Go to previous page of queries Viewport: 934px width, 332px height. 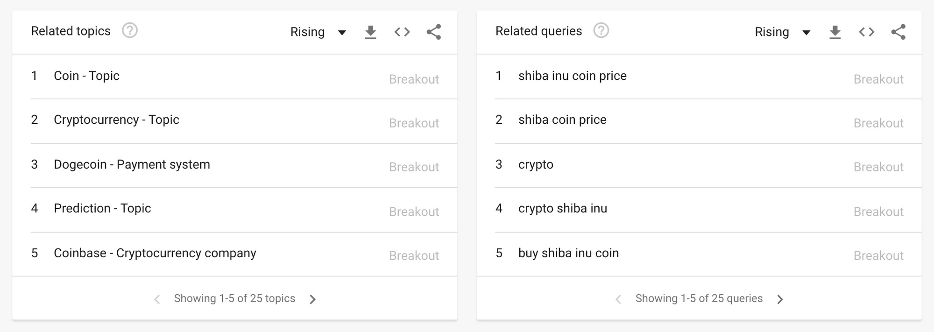[x=618, y=299]
